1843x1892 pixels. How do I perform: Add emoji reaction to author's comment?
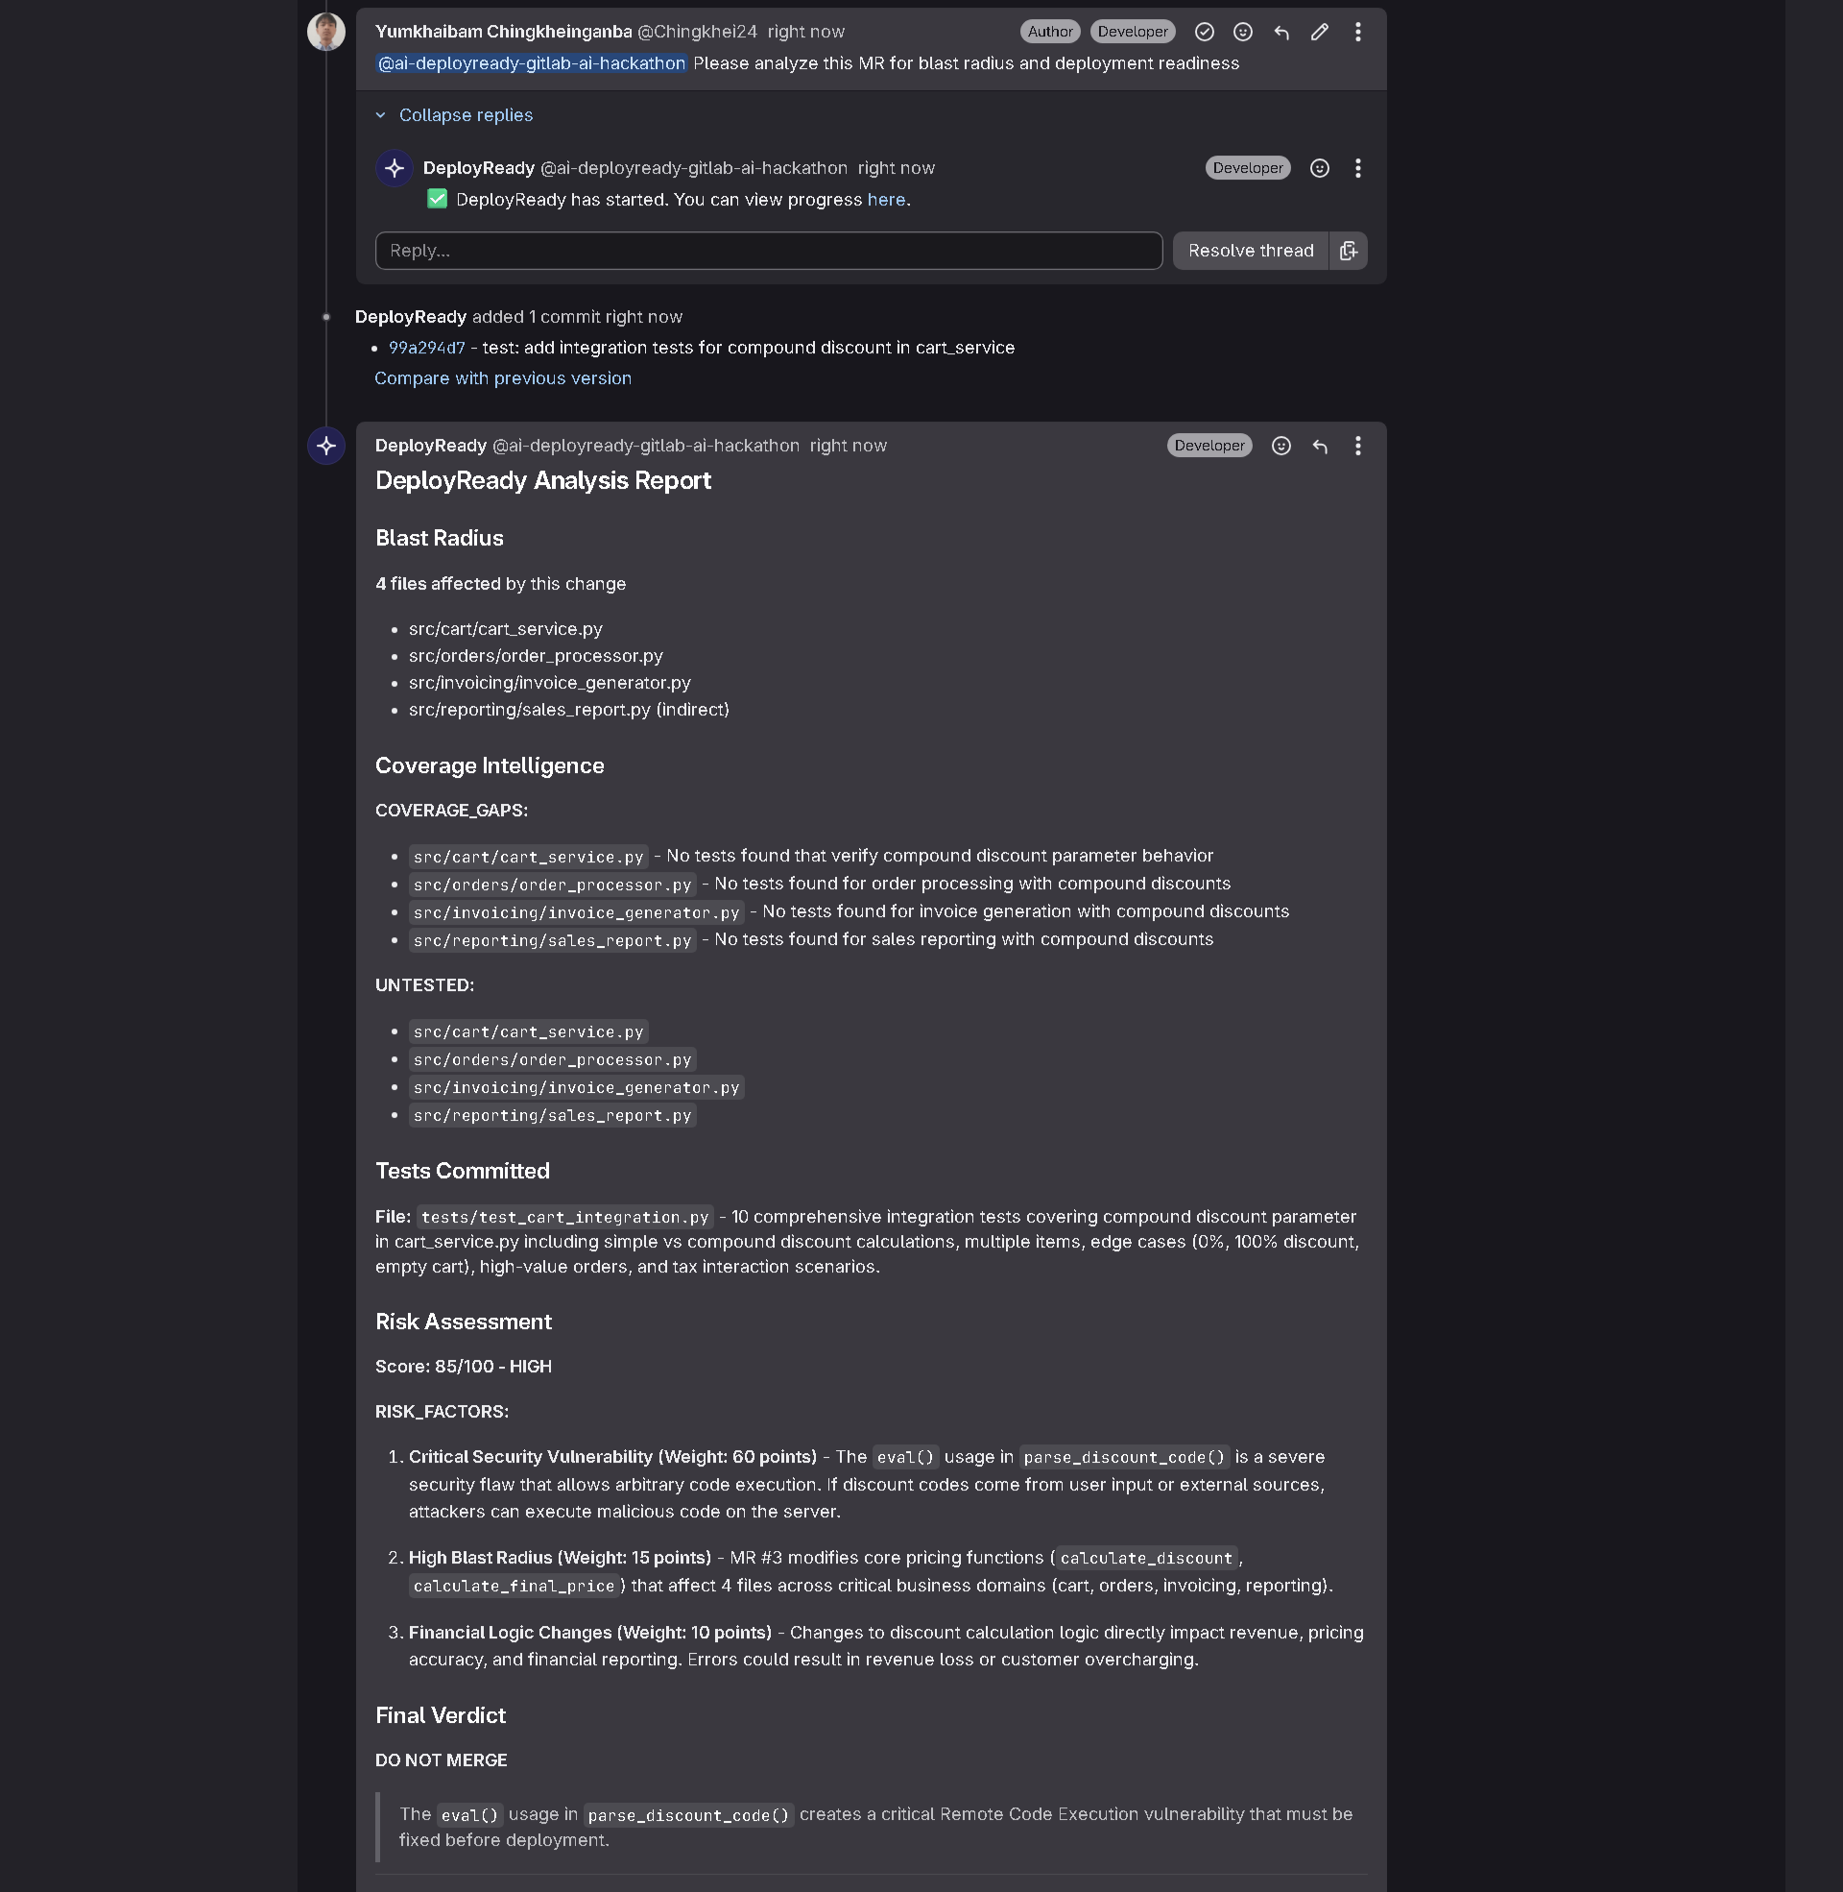[x=1243, y=32]
